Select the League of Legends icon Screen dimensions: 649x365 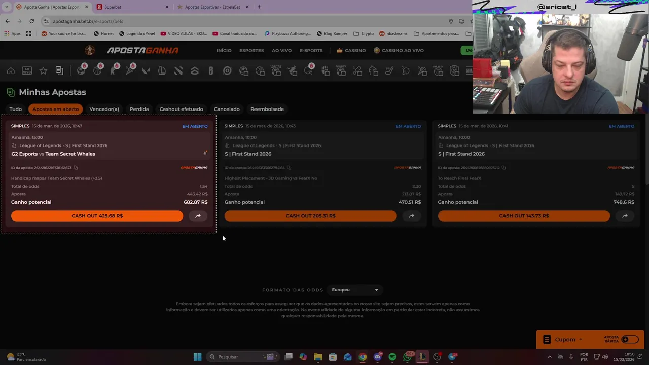pos(162,71)
